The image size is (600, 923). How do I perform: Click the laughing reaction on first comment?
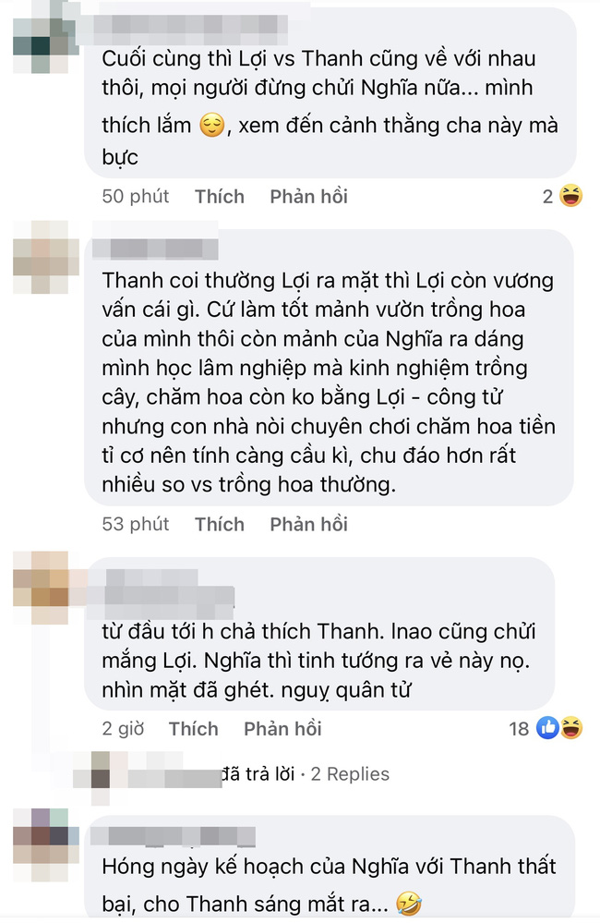coord(570,196)
